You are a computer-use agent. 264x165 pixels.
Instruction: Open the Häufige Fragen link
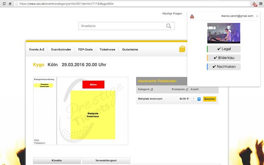pyautogui.click(x=172, y=14)
